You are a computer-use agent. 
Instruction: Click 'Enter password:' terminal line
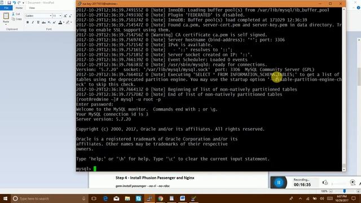[95, 104]
